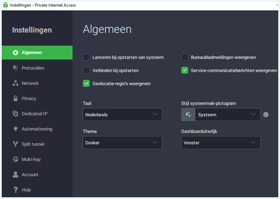Click the plug icon beside Protocollen
The height and width of the screenshot is (199, 280).
[x=16, y=68]
